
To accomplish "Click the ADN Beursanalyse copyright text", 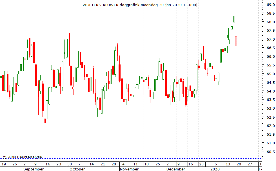I will pos(23,157).
